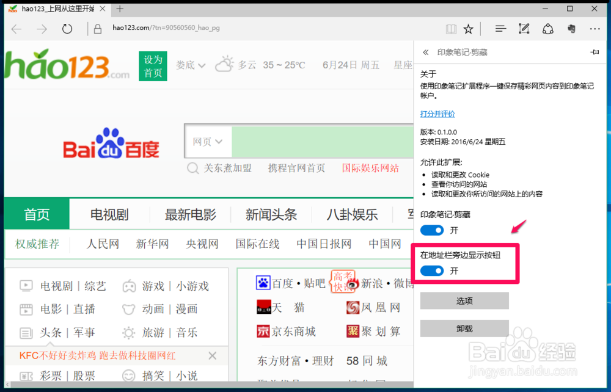Go back to the previous page
The height and width of the screenshot is (392, 611).
click(x=16, y=29)
